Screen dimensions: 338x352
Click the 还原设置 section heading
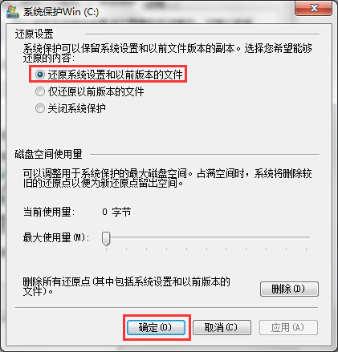point(34,34)
